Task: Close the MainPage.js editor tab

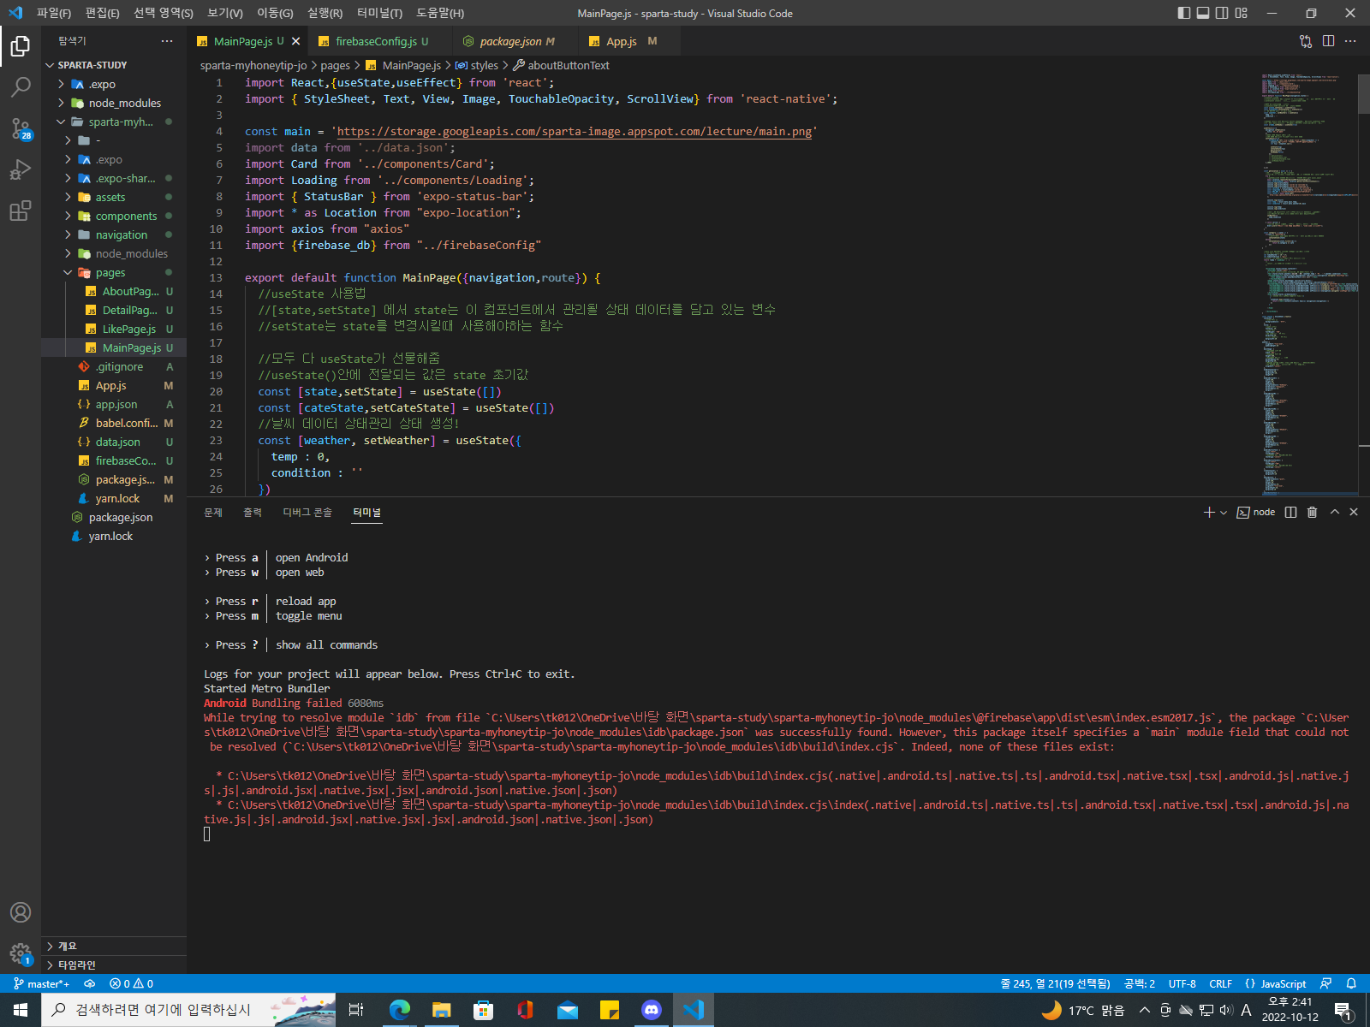Action: (x=296, y=41)
